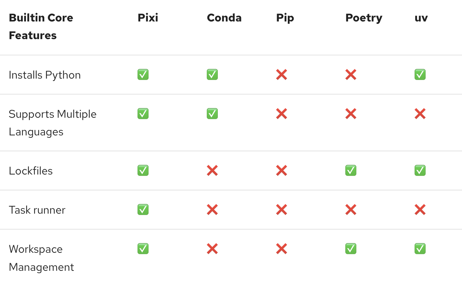Screen dimensions: 462x286
Task: Click the uv Installs Python checkmark
Action: click(x=420, y=74)
